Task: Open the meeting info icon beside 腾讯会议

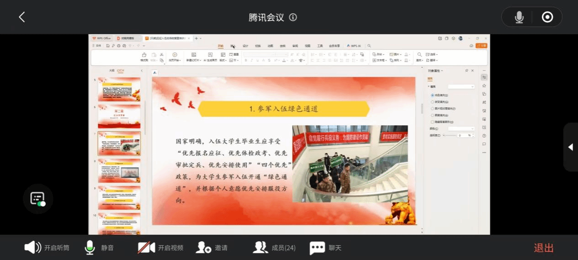Action: tap(293, 17)
